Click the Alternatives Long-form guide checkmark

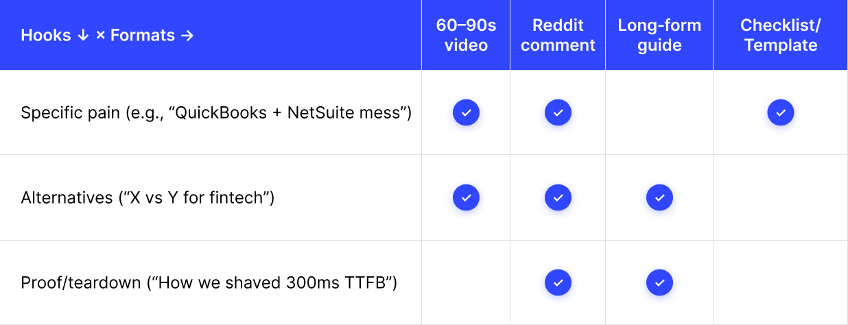tap(659, 197)
